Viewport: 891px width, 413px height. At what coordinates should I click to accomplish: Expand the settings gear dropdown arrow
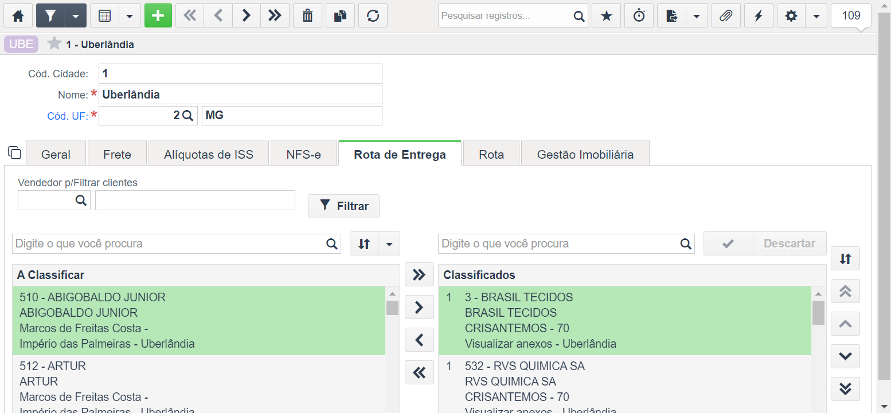816,16
